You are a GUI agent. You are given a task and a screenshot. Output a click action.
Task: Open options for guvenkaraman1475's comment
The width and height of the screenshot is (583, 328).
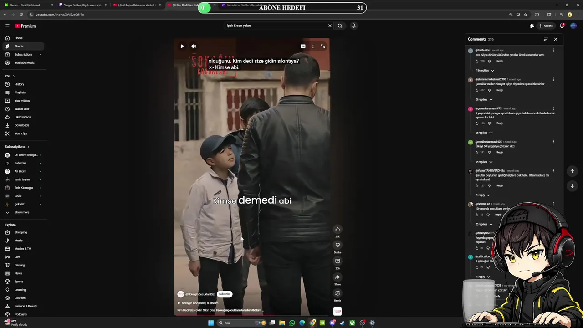pos(553,109)
